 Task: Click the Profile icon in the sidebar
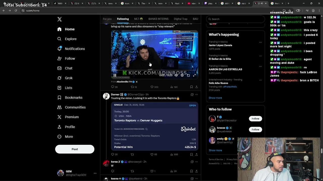[x=59, y=127]
